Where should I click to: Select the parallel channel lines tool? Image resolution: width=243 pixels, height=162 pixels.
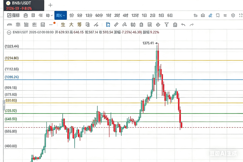pyautogui.click(x=26, y=24)
